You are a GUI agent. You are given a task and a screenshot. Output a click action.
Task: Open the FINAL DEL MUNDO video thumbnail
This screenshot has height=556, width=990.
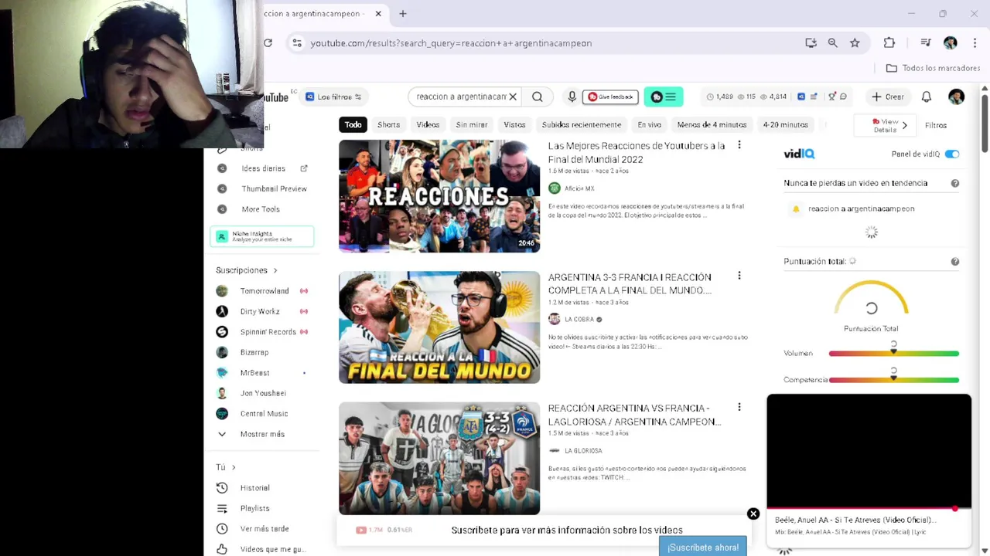(439, 327)
